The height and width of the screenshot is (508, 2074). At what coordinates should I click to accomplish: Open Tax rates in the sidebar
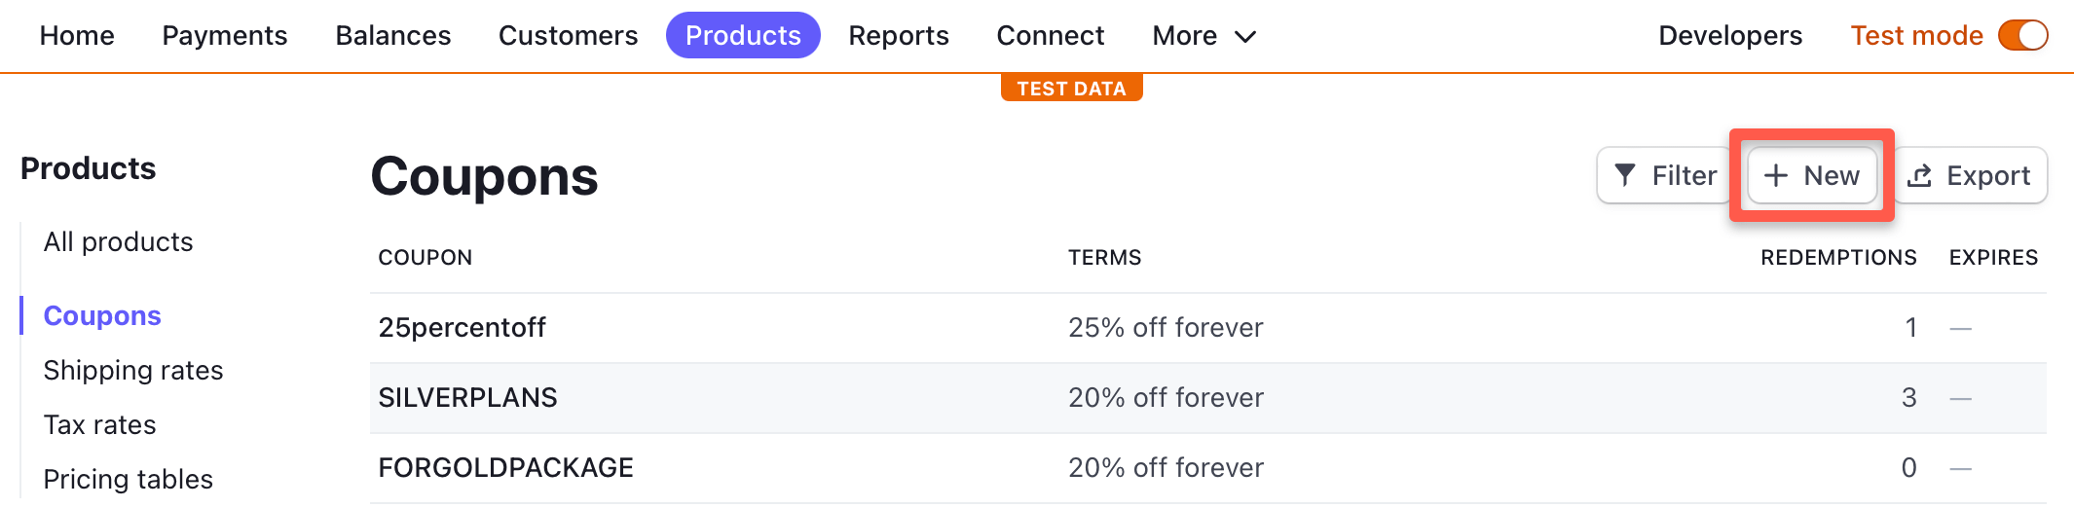coord(100,425)
